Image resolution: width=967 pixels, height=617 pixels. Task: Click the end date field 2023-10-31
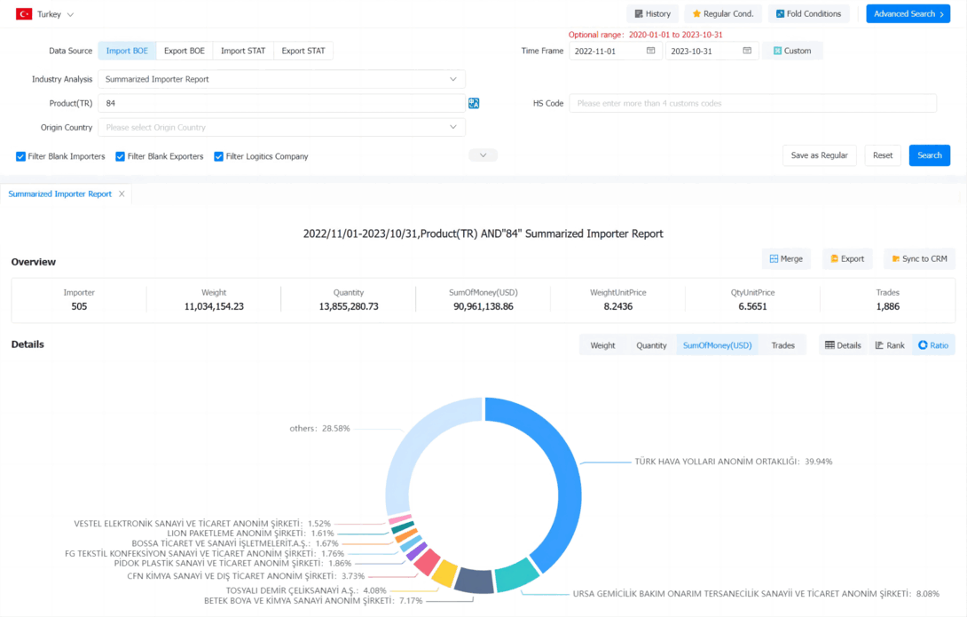coord(711,51)
